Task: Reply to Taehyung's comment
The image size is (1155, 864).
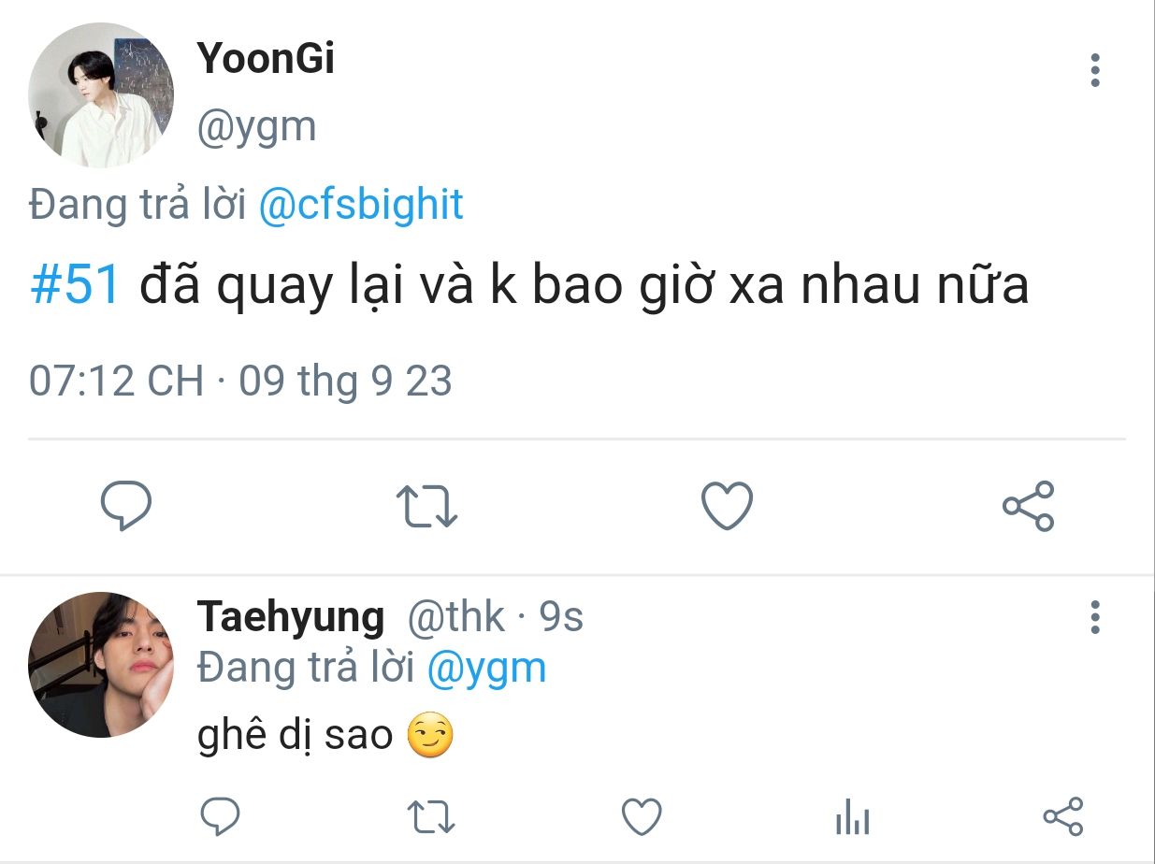Action: pos(222,816)
